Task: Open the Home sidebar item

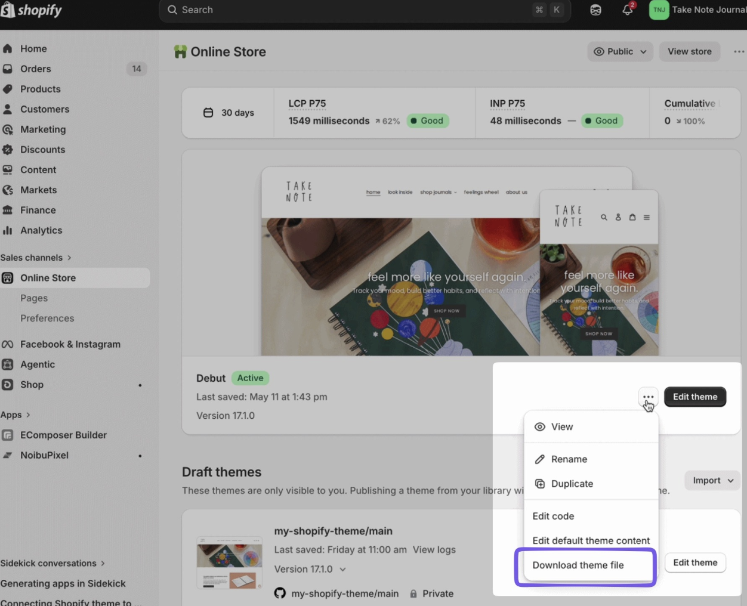Action: pyautogui.click(x=33, y=49)
